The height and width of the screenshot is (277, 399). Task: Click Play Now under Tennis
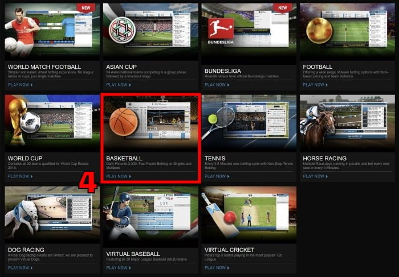(217, 176)
